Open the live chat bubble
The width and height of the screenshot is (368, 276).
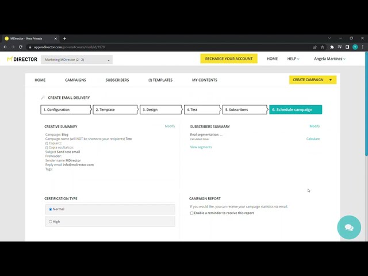(x=349, y=227)
